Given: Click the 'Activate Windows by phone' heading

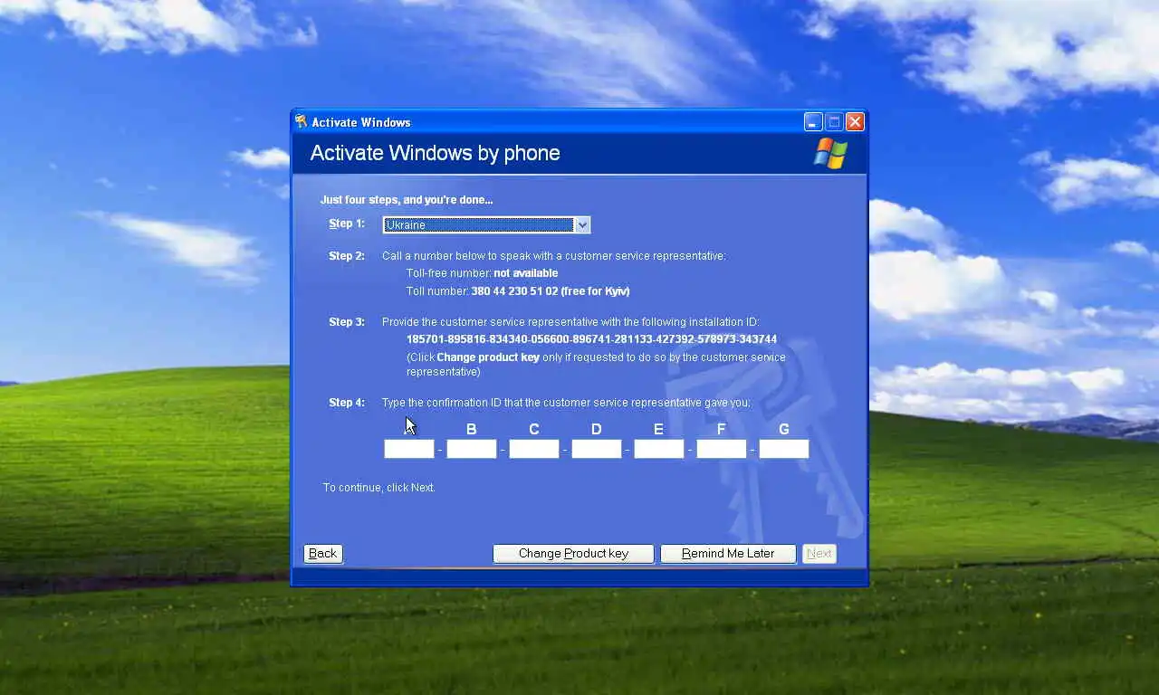Looking at the screenshot, I should point(435,153).
